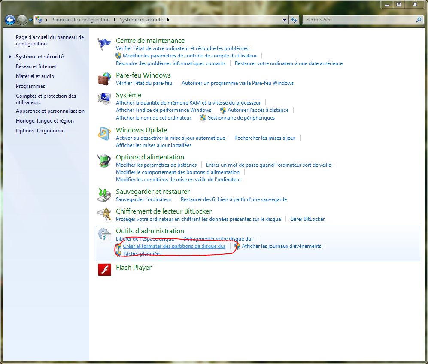
Task: Click the Windows Update icon
Action: pyautogui.click(x=104, y=134)
